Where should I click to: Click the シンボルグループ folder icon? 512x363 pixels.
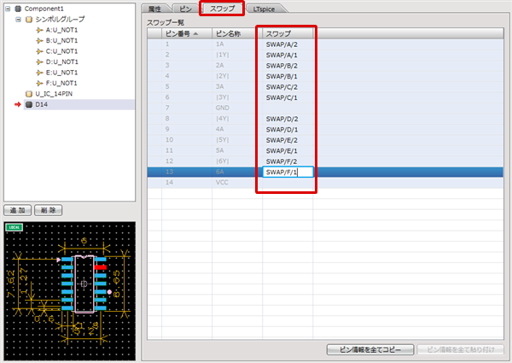coord(29,20)
